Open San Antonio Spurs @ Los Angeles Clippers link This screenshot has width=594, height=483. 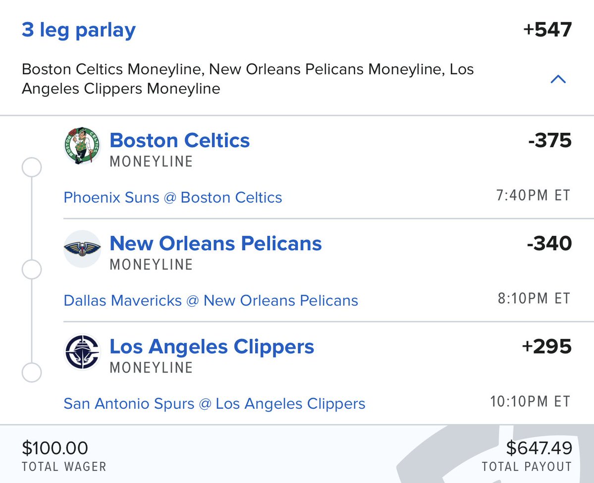214,404
